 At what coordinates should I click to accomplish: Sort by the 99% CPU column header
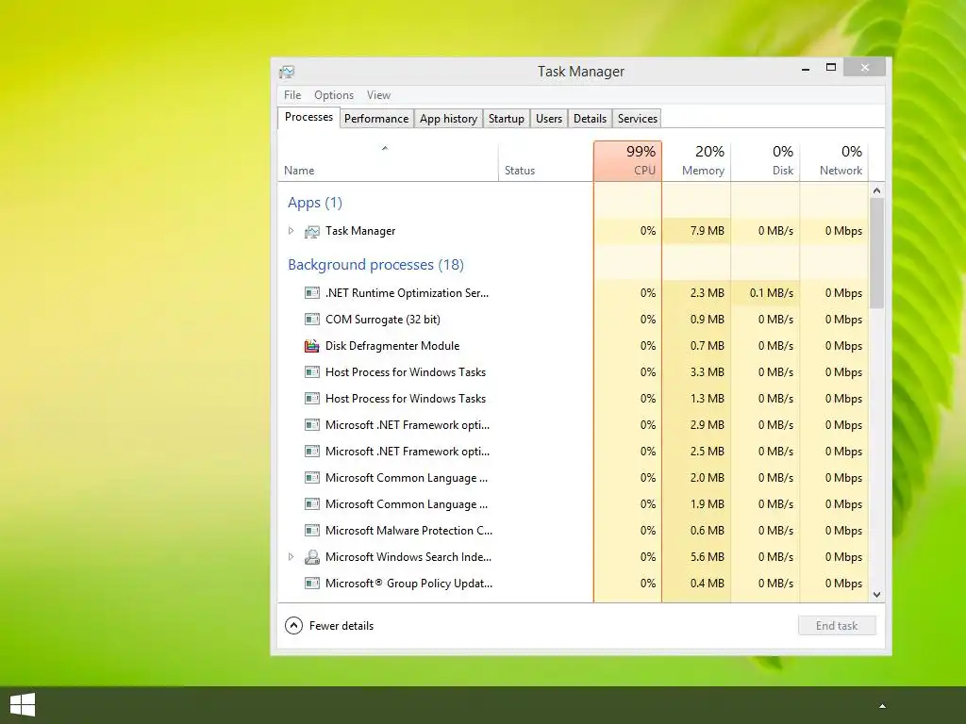(x=627, y=161)
